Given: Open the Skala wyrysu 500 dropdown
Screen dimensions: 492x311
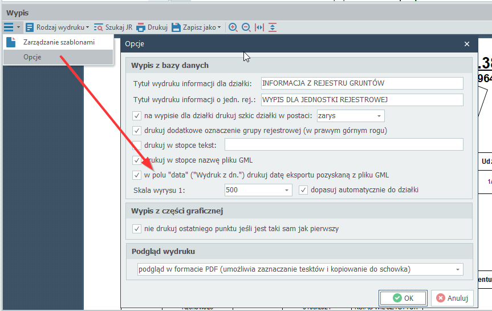Looking at the screenshot, I should coord(286,189).
